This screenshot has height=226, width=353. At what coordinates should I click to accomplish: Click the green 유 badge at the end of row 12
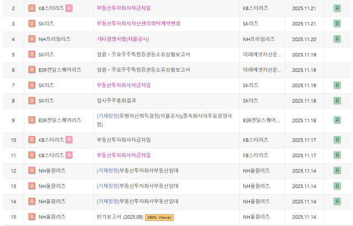pyautogui.click(x=337, y=170)
